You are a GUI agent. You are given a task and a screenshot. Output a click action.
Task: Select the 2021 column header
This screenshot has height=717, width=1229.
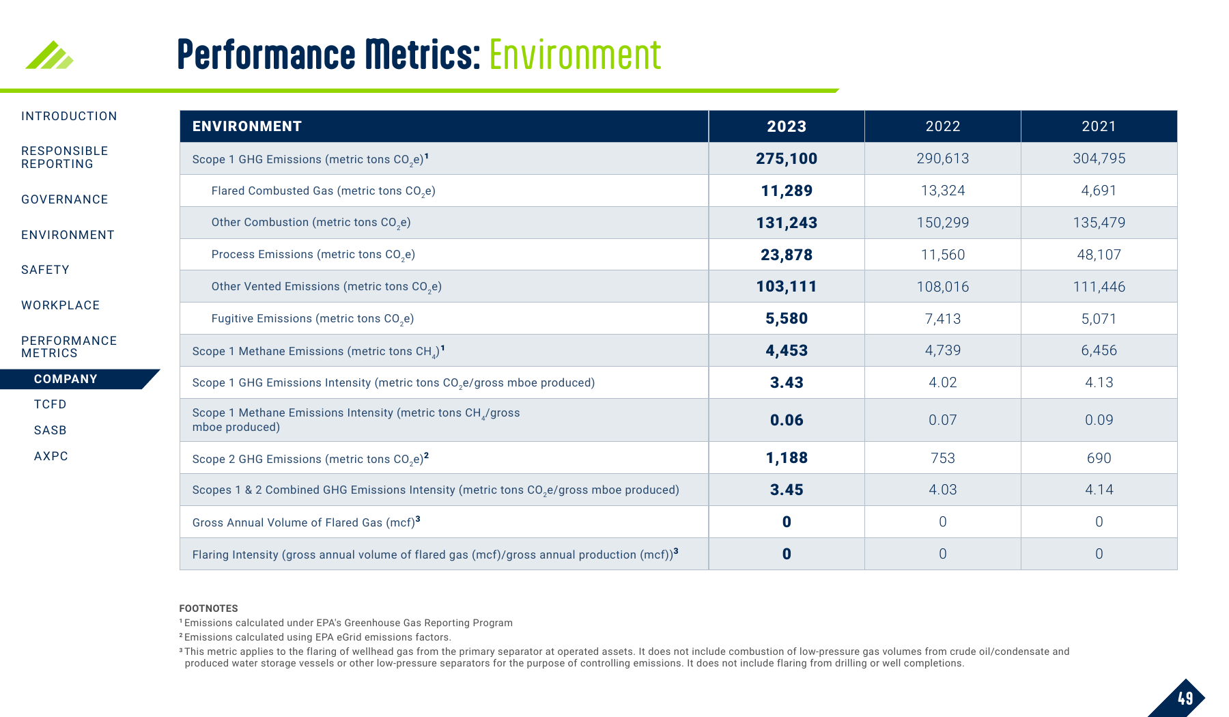click(x=1099, y=126)
